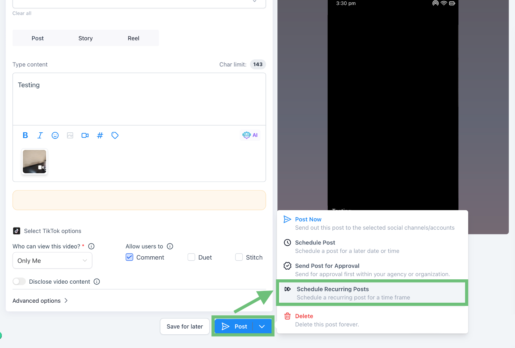This screenshot has height=348, width=515.
Task: Click the approval badge icon
Action: pos(287,266)
